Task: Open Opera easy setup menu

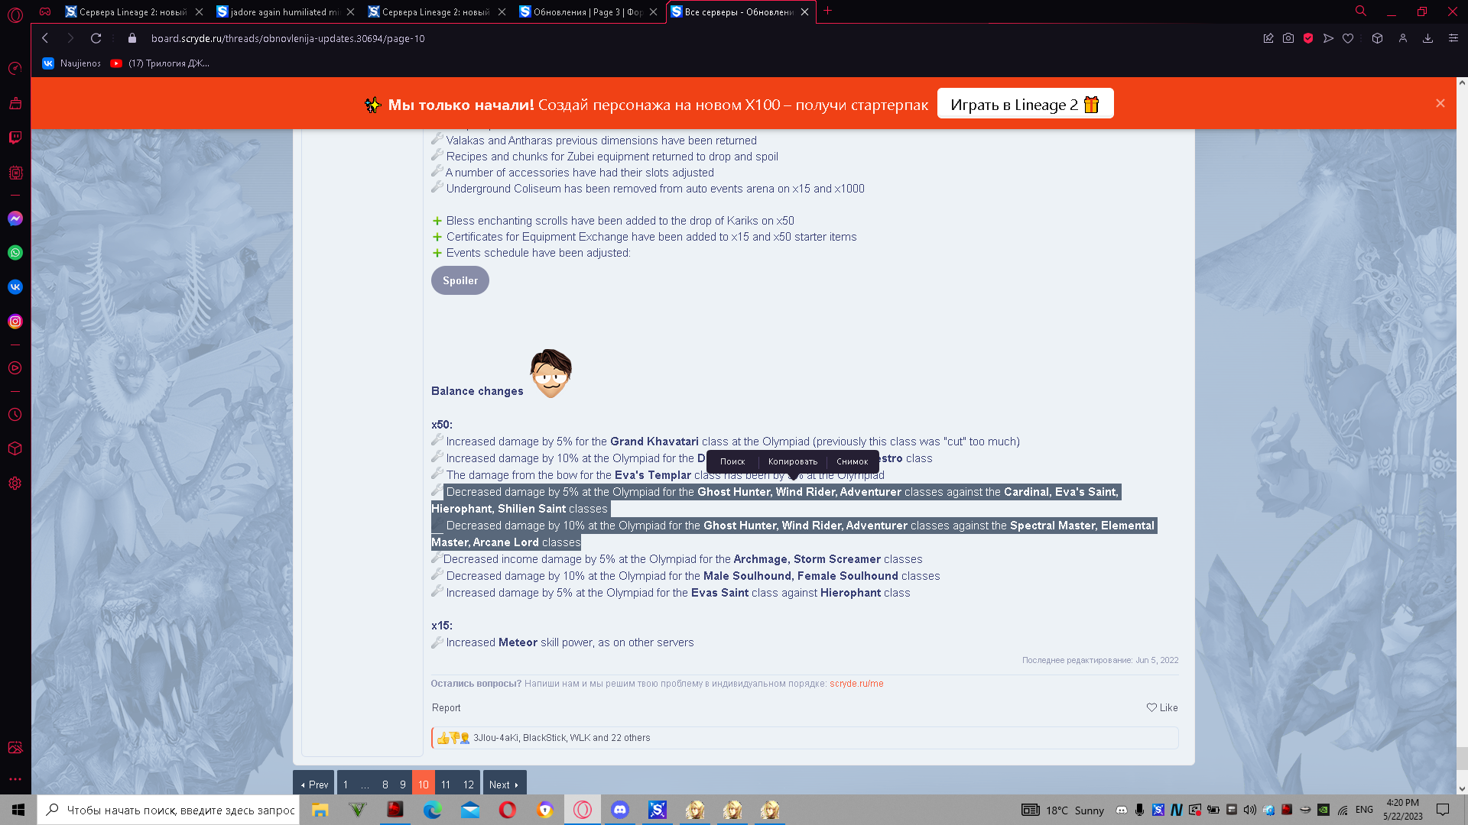Action: tap(1453, 38)
